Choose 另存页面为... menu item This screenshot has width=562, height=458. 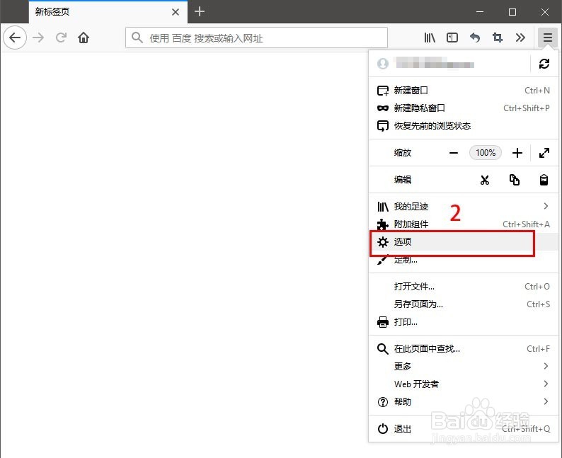pyautogui.click(x=464, y=304)
